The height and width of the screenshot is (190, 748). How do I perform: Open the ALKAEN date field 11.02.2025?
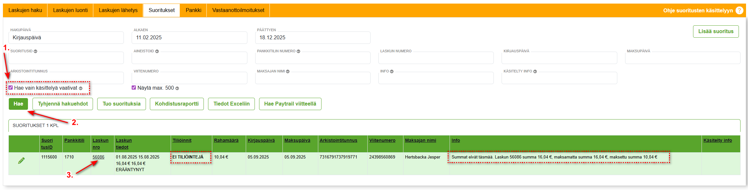point(189,38)
